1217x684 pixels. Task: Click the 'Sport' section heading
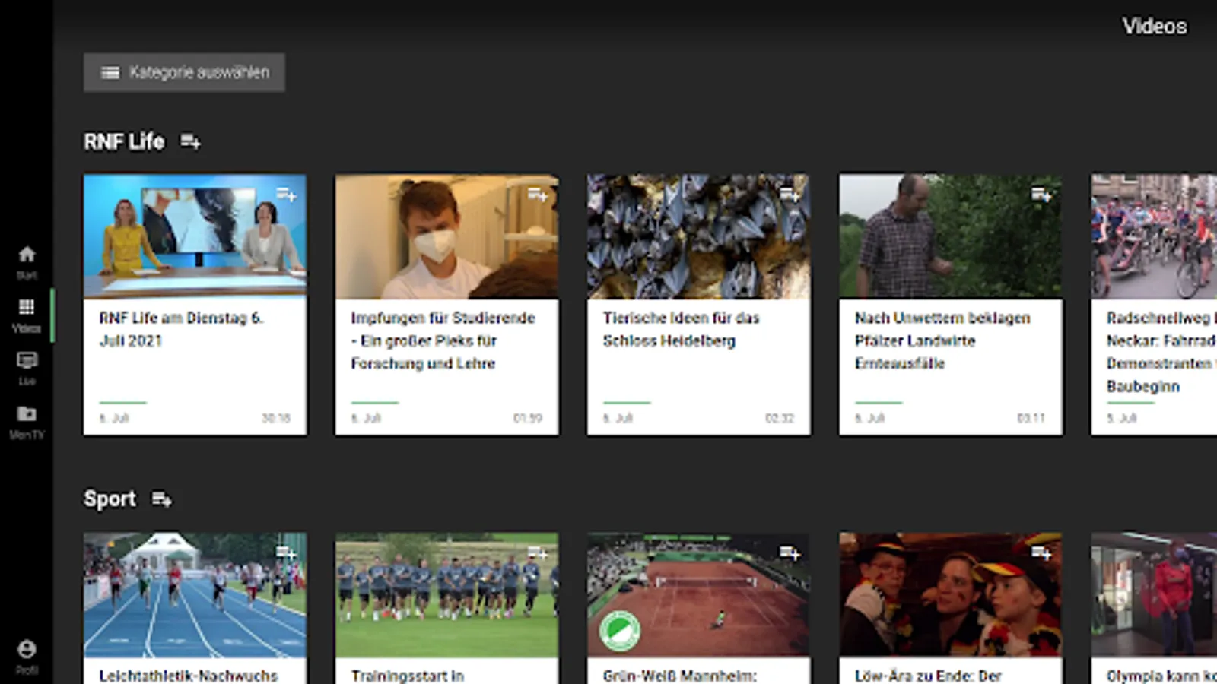[x=110, y=499]
